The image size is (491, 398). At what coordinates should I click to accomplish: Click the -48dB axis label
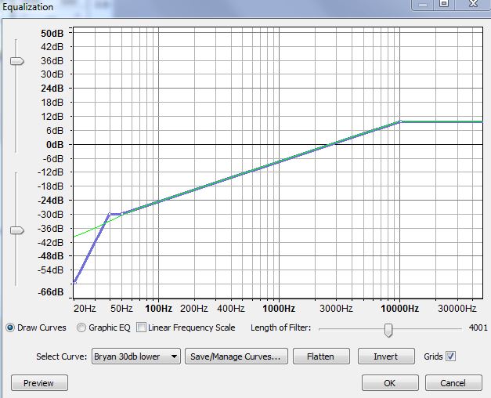[51, 256]
